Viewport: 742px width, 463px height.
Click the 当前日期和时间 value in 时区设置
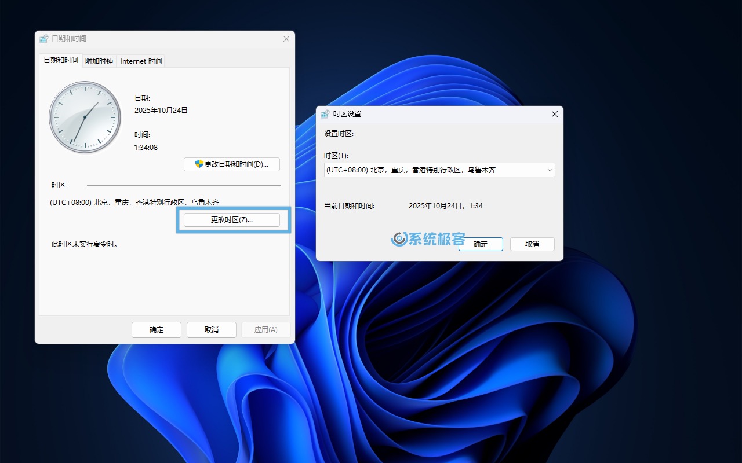coord(445,206)
